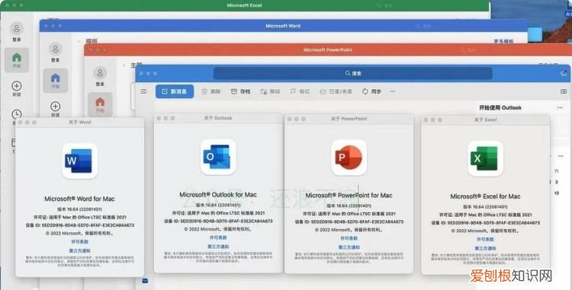Viewport: 572px width, 290px height.
Task: Click the 同步 sync button in Outlook
Action: 371,91
